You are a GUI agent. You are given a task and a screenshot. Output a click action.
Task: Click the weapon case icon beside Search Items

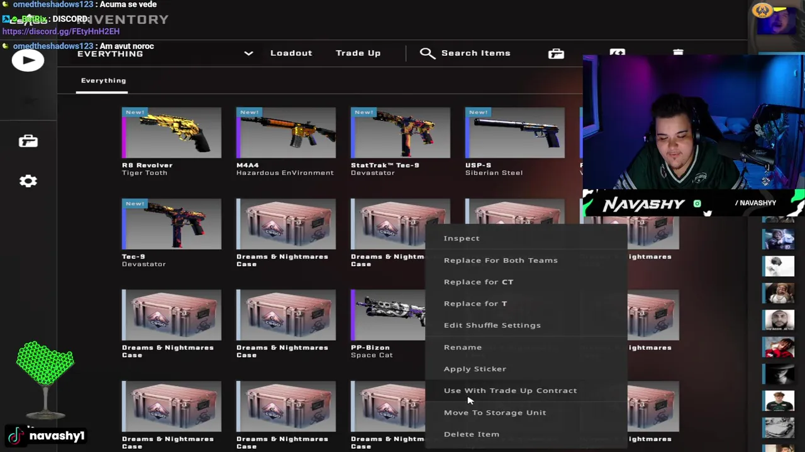tap(556, 53)
